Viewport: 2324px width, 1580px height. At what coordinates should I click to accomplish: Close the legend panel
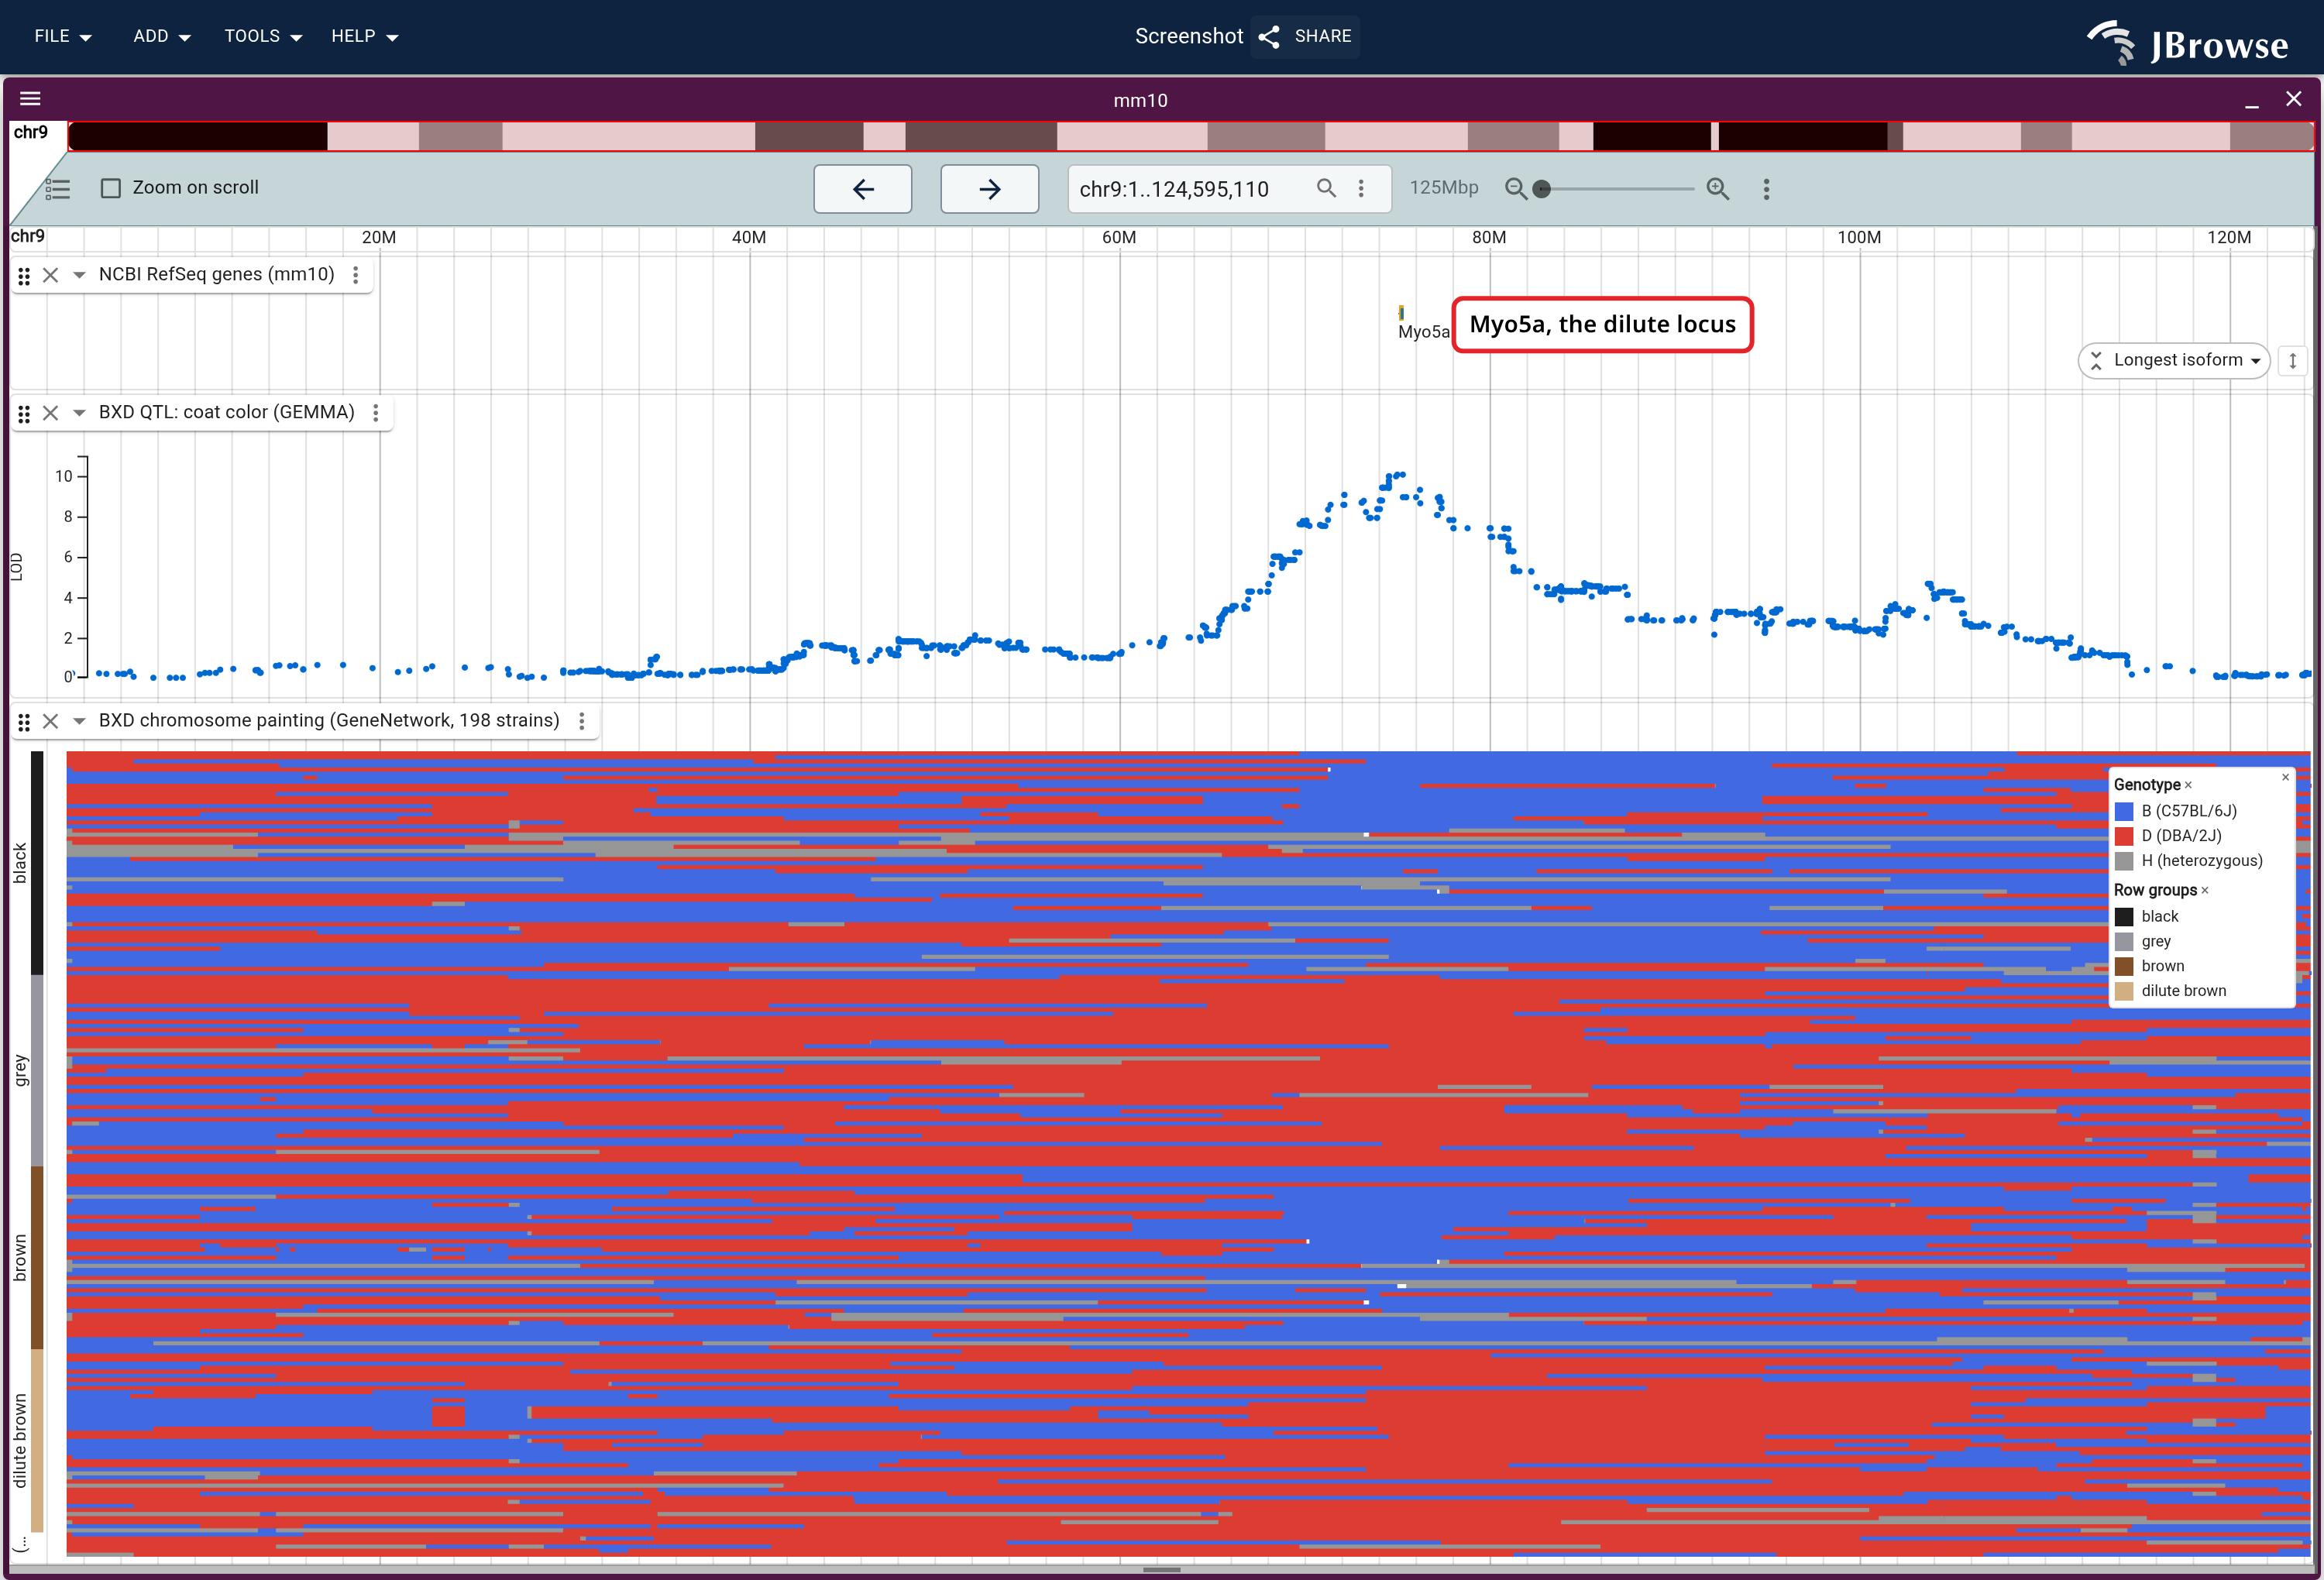point(2285,777)
